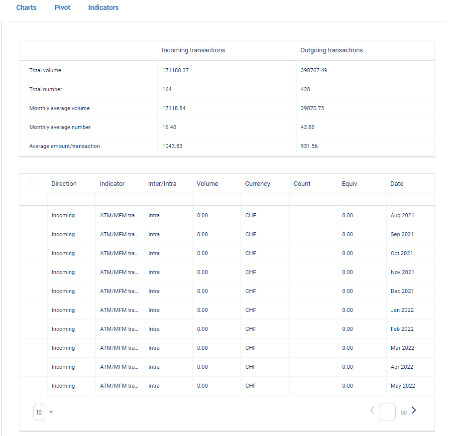
Task: Switch to the Charts tab
Action: coord(26,8)
